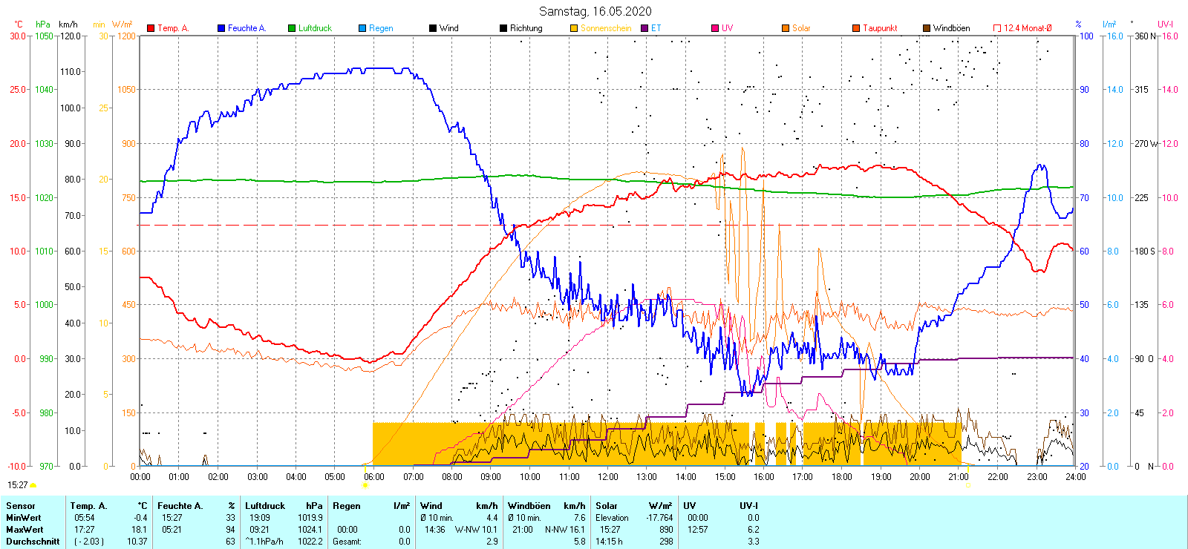Click the maximum humidity value '94'
1188x549 pixels.
tap(230, 530)
